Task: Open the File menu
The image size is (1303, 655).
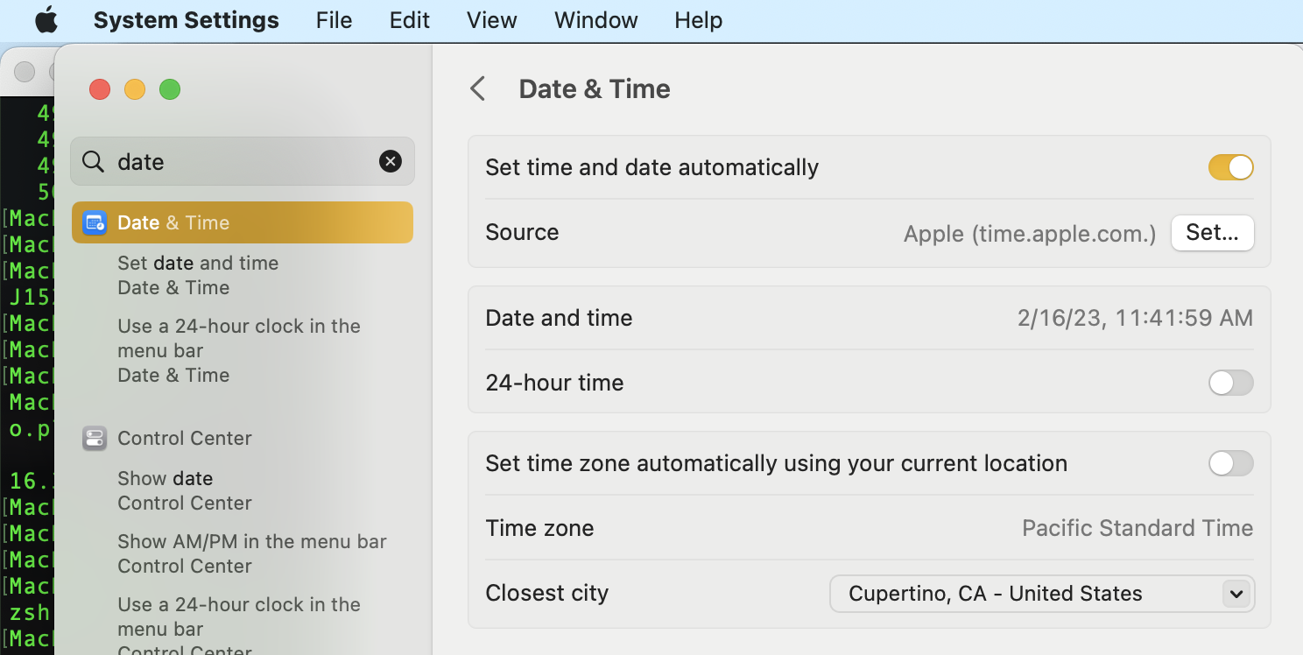Action: (x=334, y=20)
